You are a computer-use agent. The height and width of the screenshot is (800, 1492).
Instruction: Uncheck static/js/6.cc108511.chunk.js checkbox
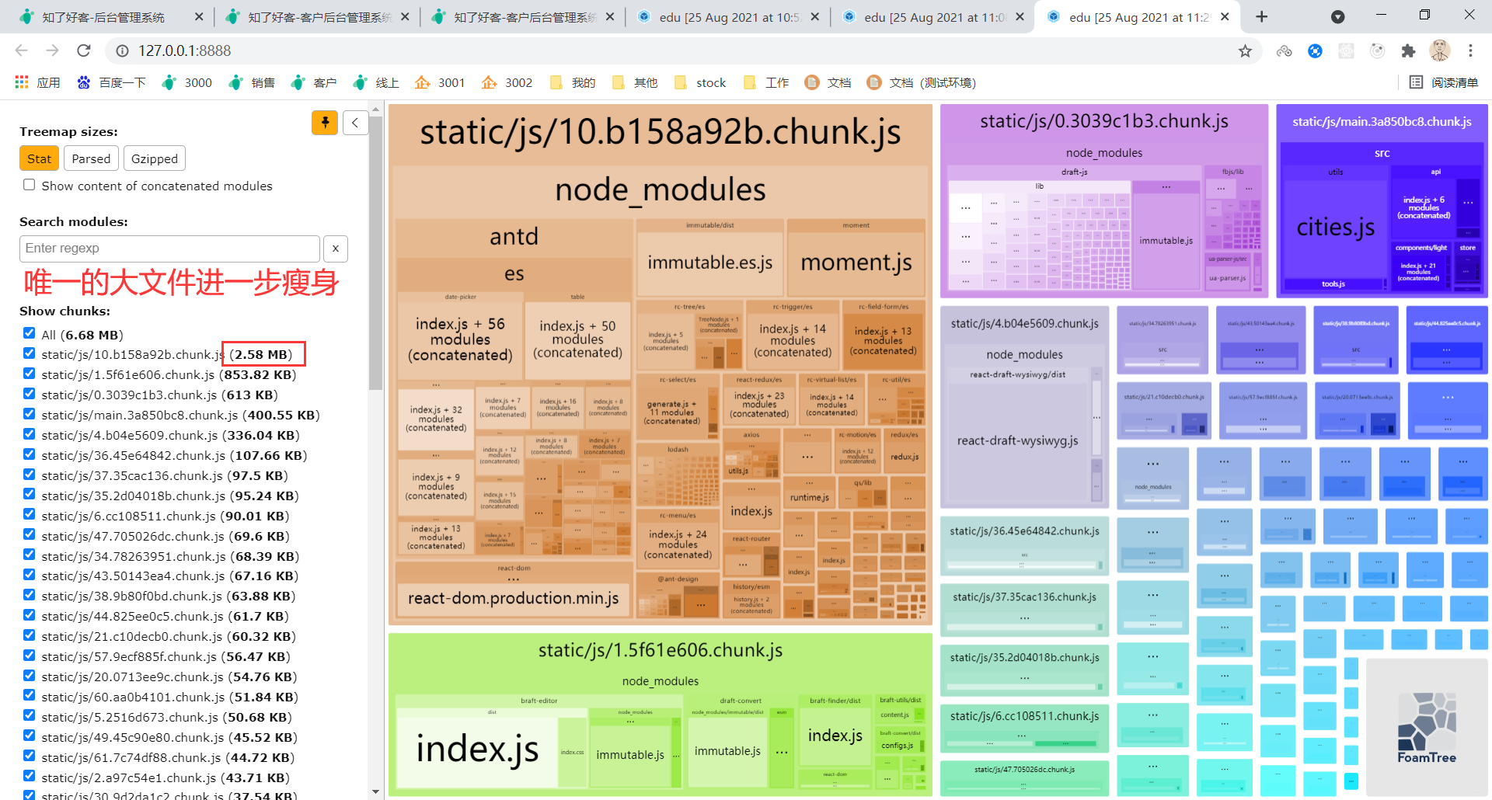coord(30,514)
